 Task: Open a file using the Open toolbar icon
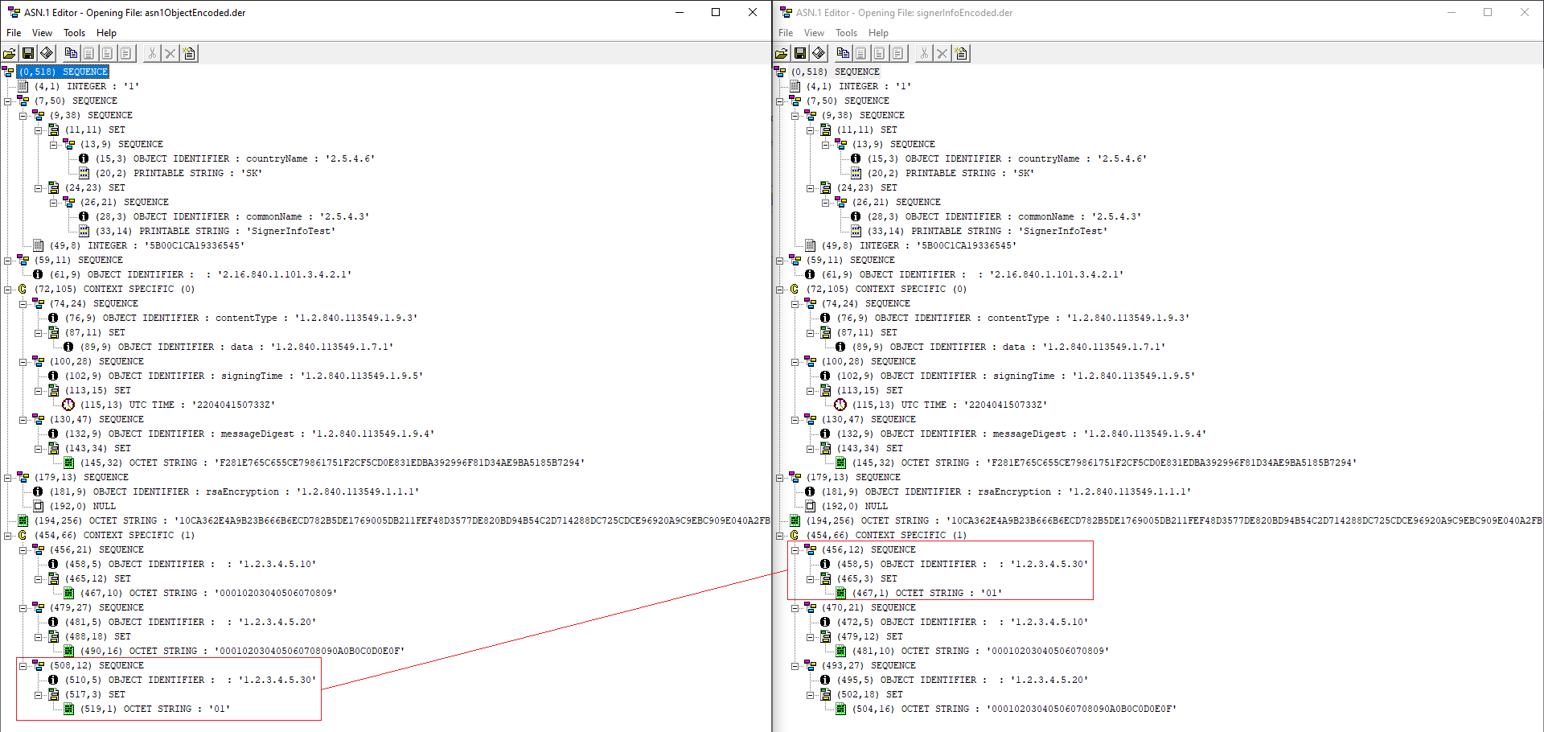point(9,53)
